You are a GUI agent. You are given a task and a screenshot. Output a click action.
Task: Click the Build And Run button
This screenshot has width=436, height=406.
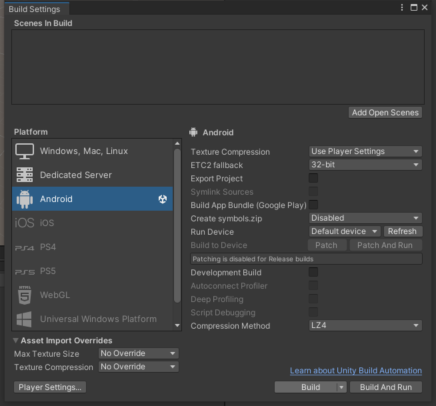tap(386, 387)
